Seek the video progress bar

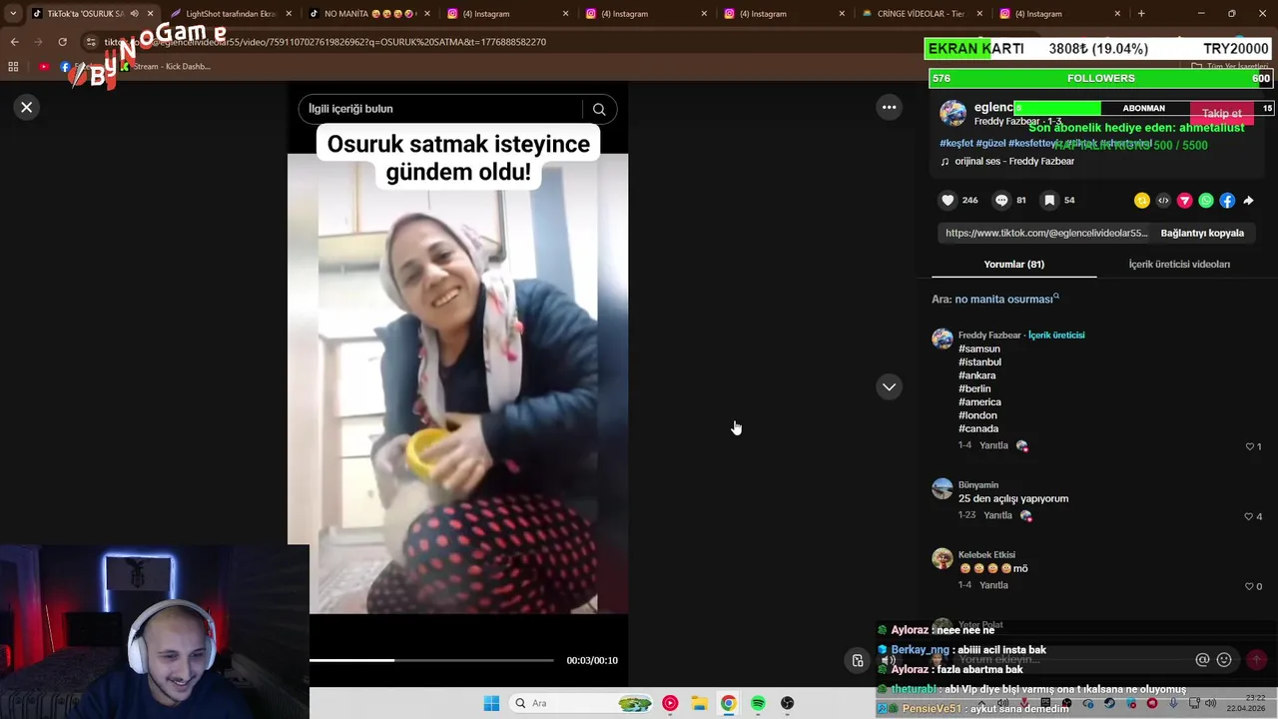tap(431, 660)
